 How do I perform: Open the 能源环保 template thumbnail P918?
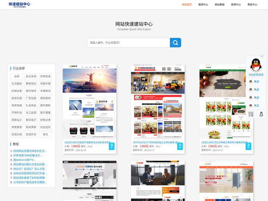89,102
